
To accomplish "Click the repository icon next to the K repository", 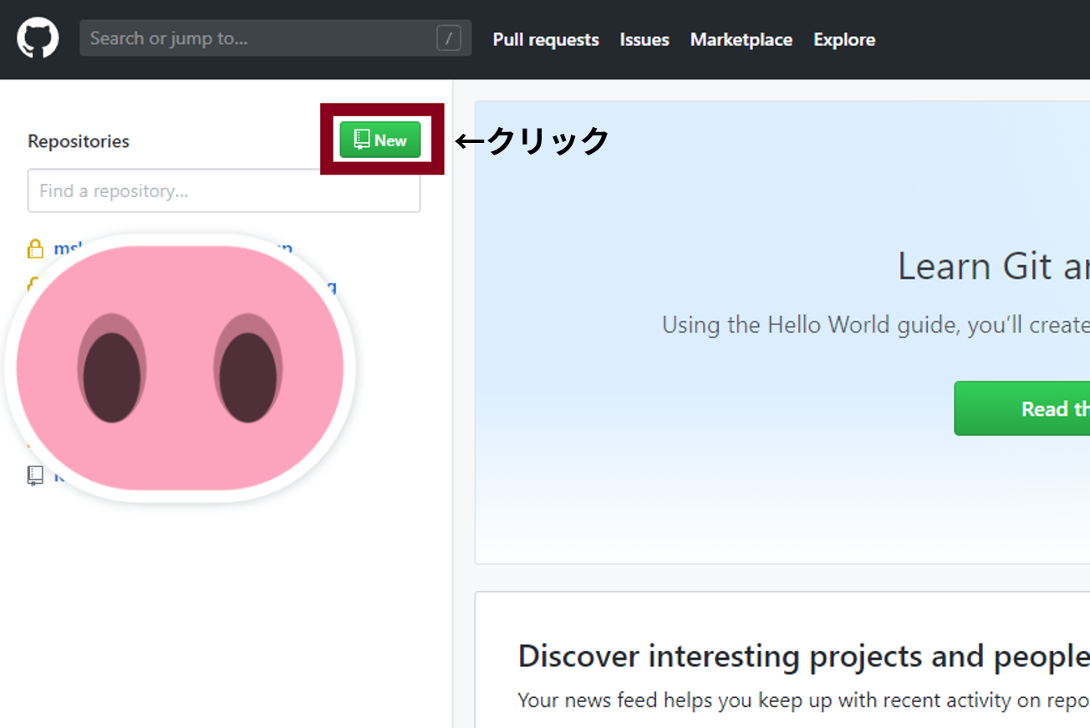I will click(x=34, y=476).
